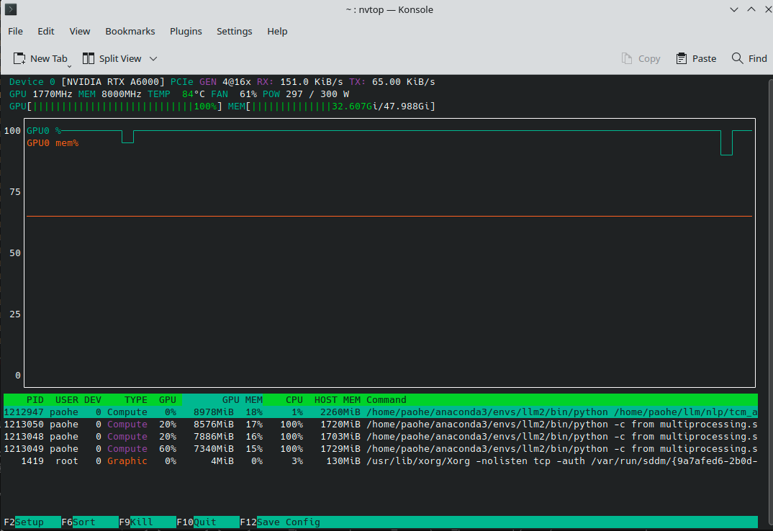
Task: Open the Help menu
Action: [277, 31]
